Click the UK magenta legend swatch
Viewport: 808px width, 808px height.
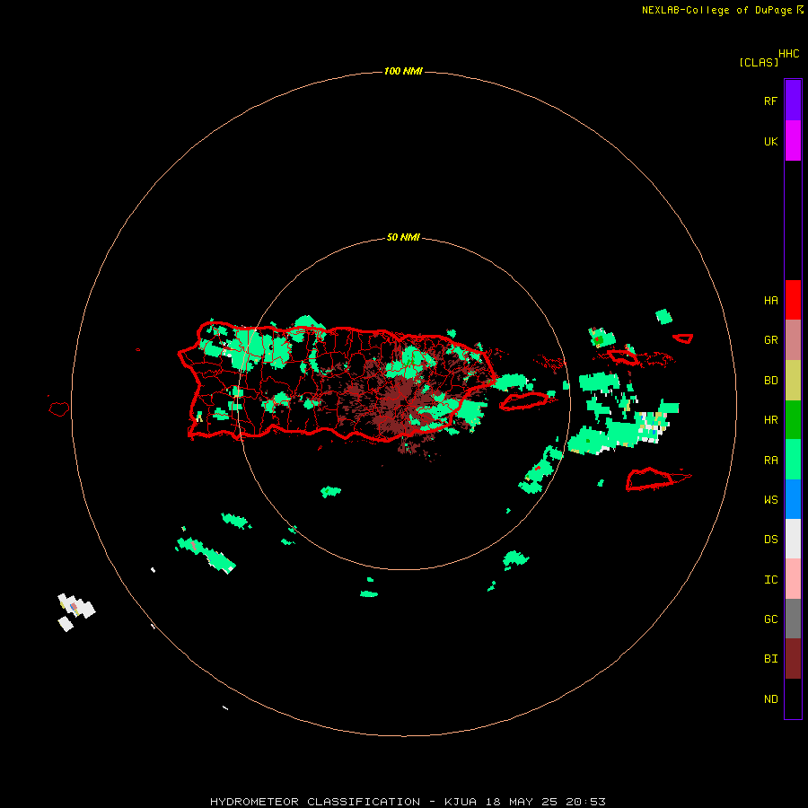pyautogui.click(x=793, y=141)
